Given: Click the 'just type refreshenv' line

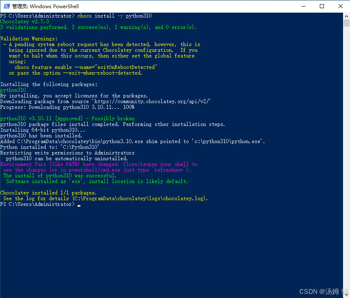Looking at the screenshot, I should 97,170.
